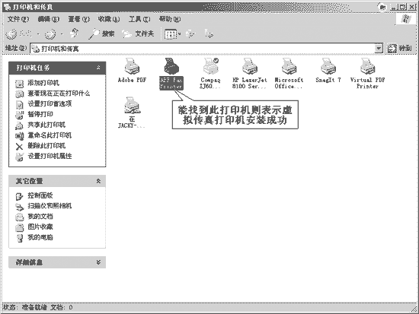Select the Compaq default printer icon
419x314 pixels.
click(x=210, y=66)
